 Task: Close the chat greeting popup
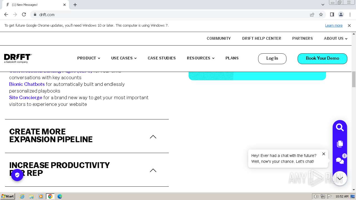pos(323,154)
